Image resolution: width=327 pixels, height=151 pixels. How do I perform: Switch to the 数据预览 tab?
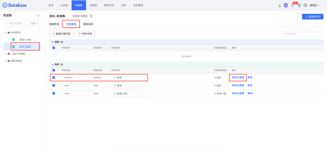point(54,25)
